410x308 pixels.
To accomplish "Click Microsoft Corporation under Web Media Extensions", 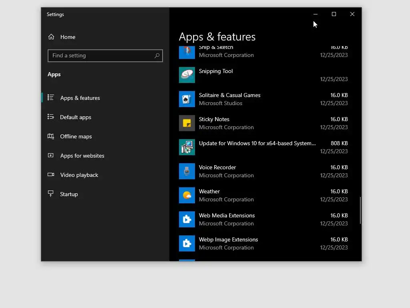I will click(226, 224).
